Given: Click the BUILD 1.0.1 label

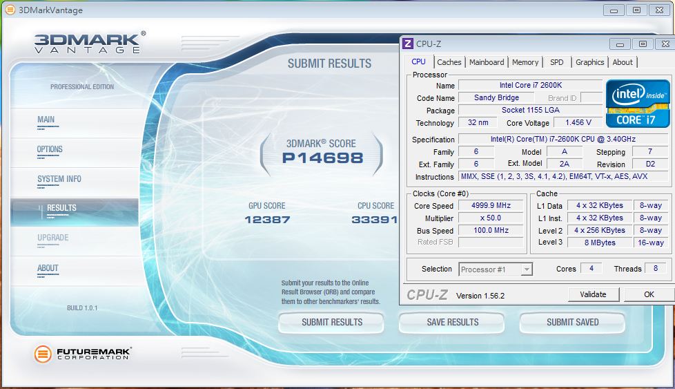Looking at the screenshot, I should click(82, 308).
